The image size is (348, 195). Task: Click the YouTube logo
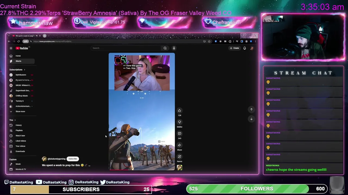click(x=22, y=48)
